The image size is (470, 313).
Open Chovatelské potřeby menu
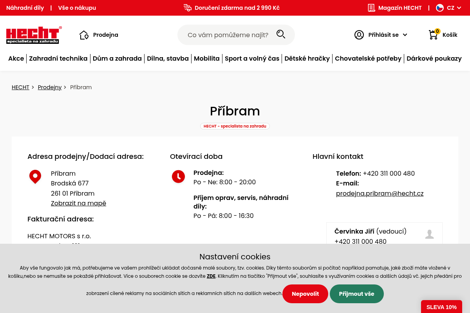(x=368, y=59)
